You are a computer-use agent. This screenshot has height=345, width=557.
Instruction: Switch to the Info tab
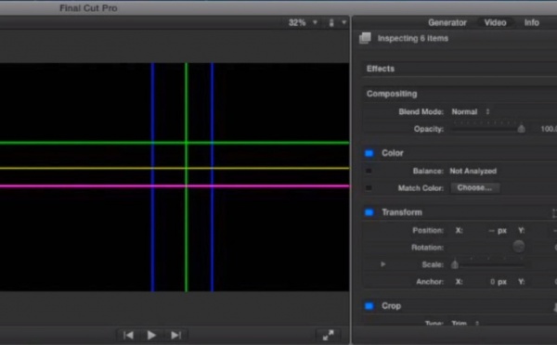pos(531,22)
